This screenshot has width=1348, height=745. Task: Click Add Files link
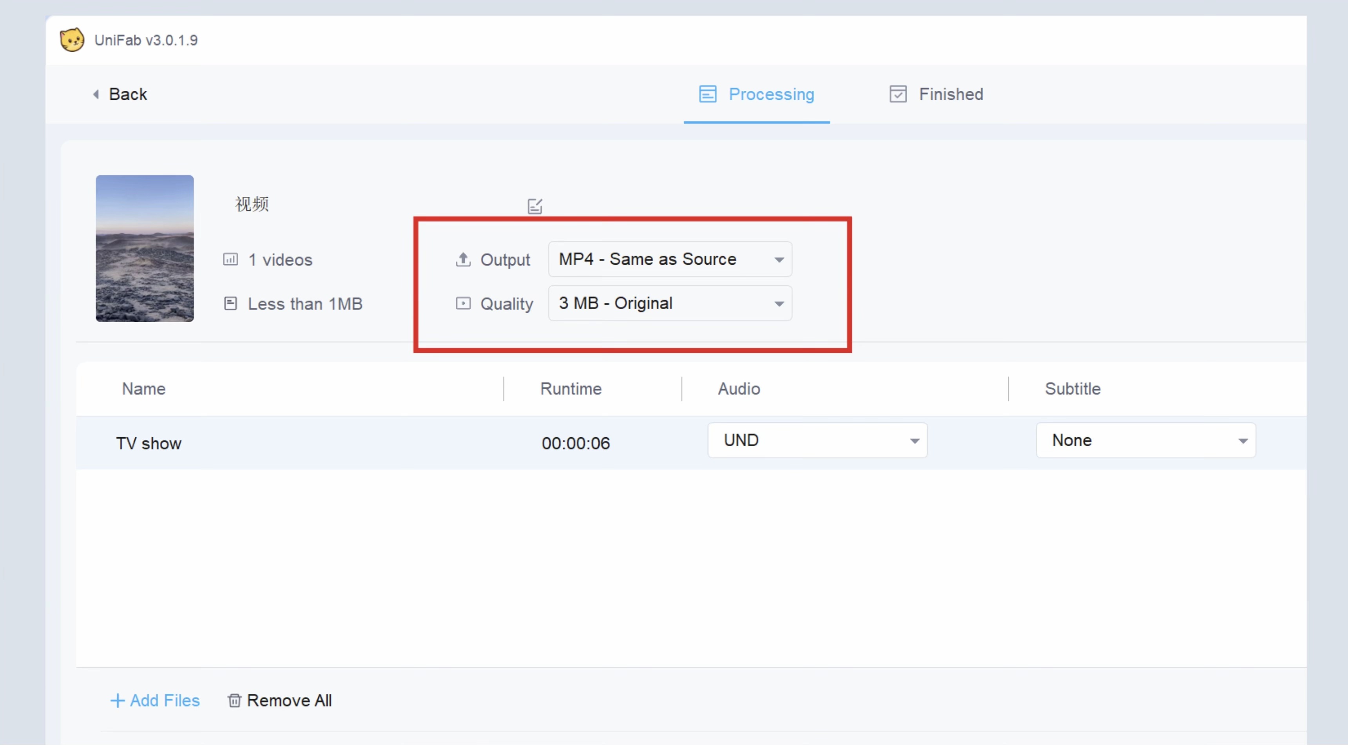[x=156, y=700]
